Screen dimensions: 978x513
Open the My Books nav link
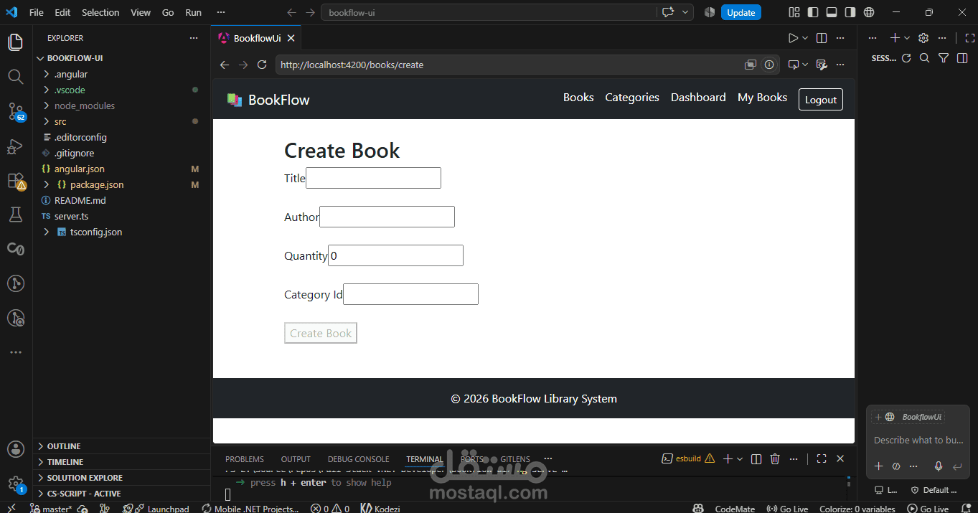[762, 98]
